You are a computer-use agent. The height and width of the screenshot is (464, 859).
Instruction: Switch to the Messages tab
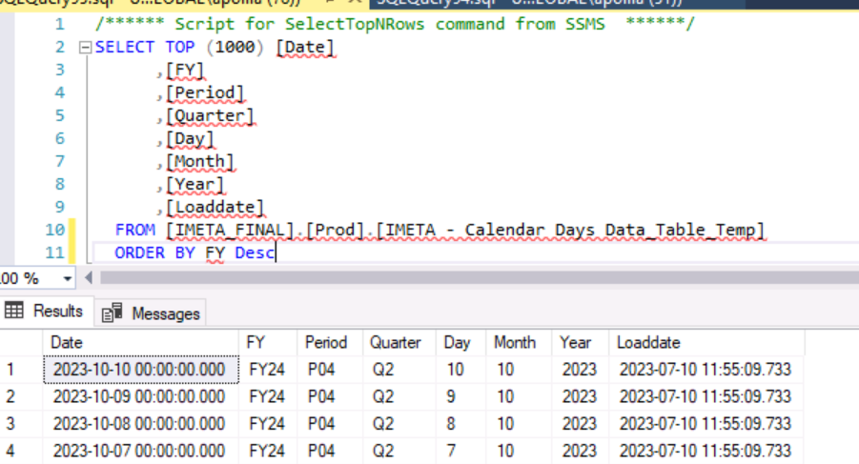[165, 313]
